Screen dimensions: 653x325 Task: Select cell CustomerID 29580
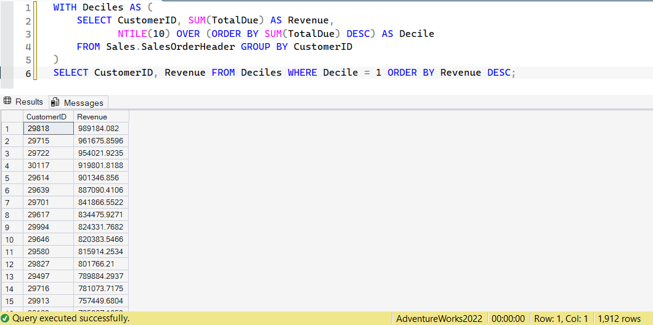click(48, 252)
